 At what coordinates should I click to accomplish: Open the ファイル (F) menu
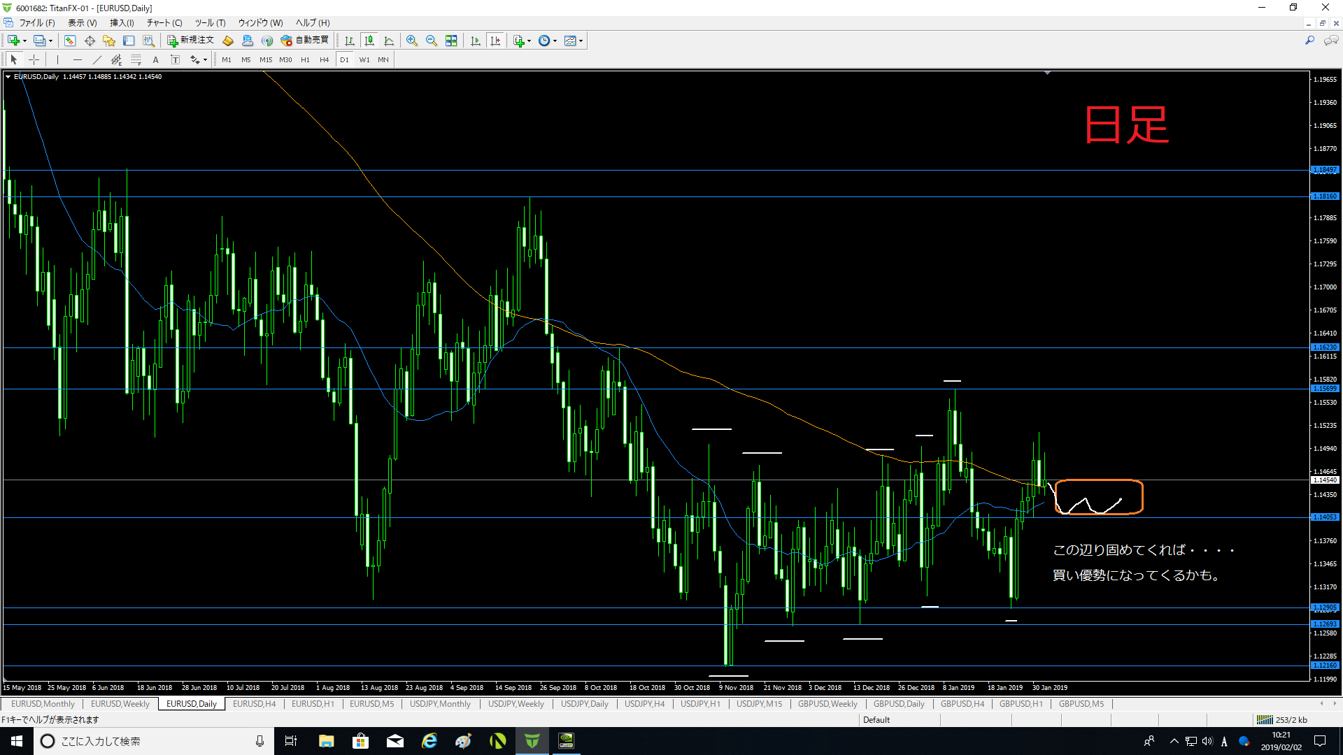[x=36, y=23]
